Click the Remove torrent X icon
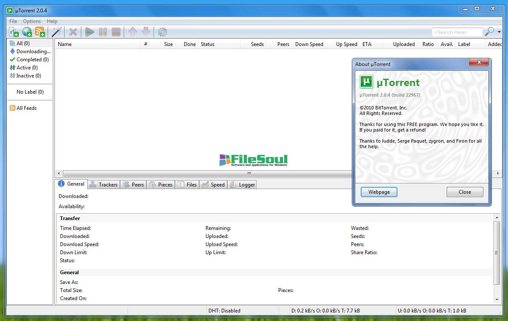The image size is (508, 321). [x=73, y=32]
